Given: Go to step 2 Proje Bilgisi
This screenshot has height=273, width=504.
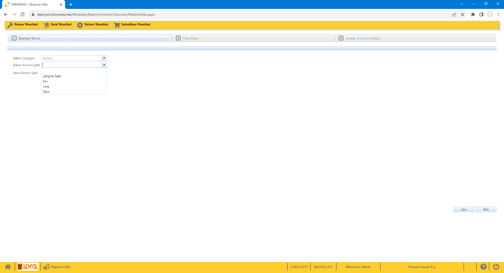Looking at the screenshot, I should click(190, 38).
